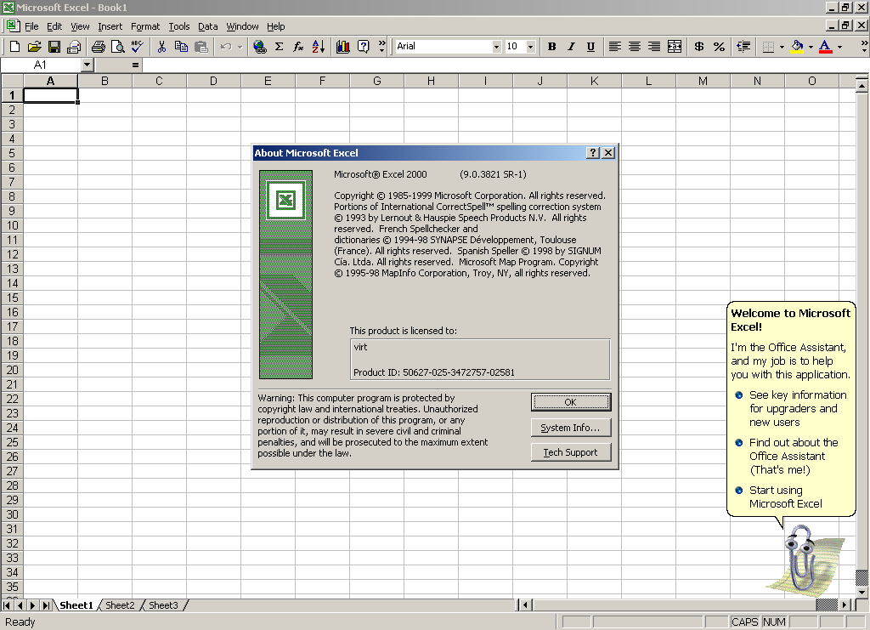Screen dimensions: 870x630
Task: Run the Spelling check tool
Action: pos(137,47)
